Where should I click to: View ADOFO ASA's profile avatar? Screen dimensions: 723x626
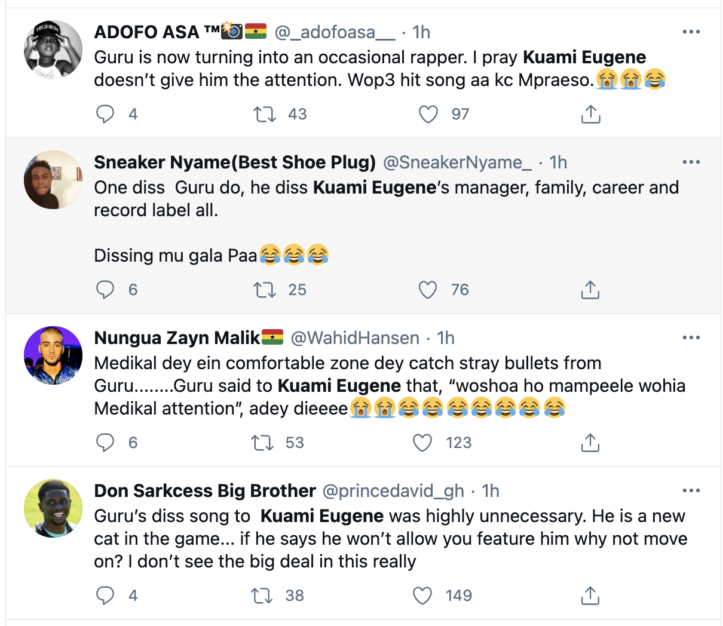click(x=53, y=50)
